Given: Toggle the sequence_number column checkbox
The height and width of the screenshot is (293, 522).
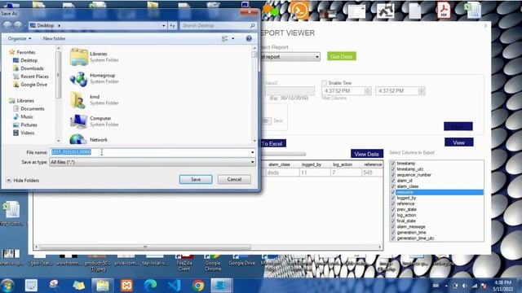Looking at the screenshot, I should pos(393,175).
